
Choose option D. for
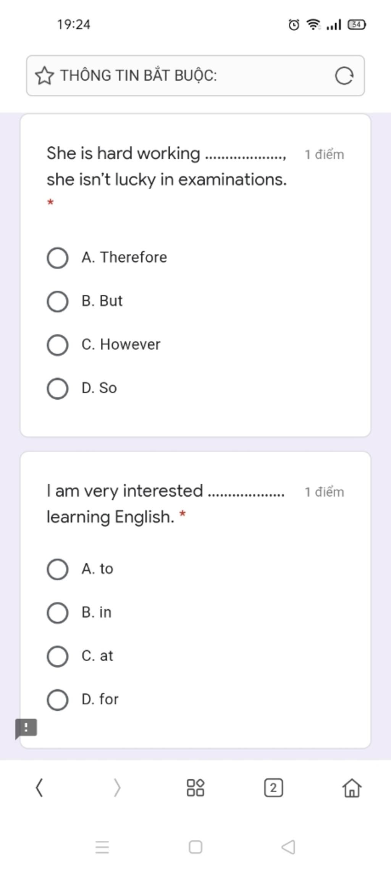82,699
